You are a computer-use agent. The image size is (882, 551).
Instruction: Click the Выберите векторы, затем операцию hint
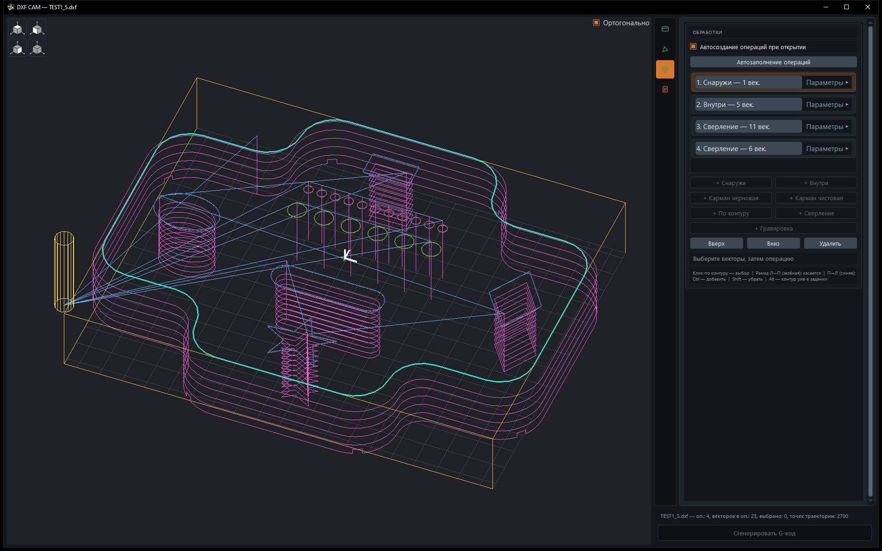point(743,259)
